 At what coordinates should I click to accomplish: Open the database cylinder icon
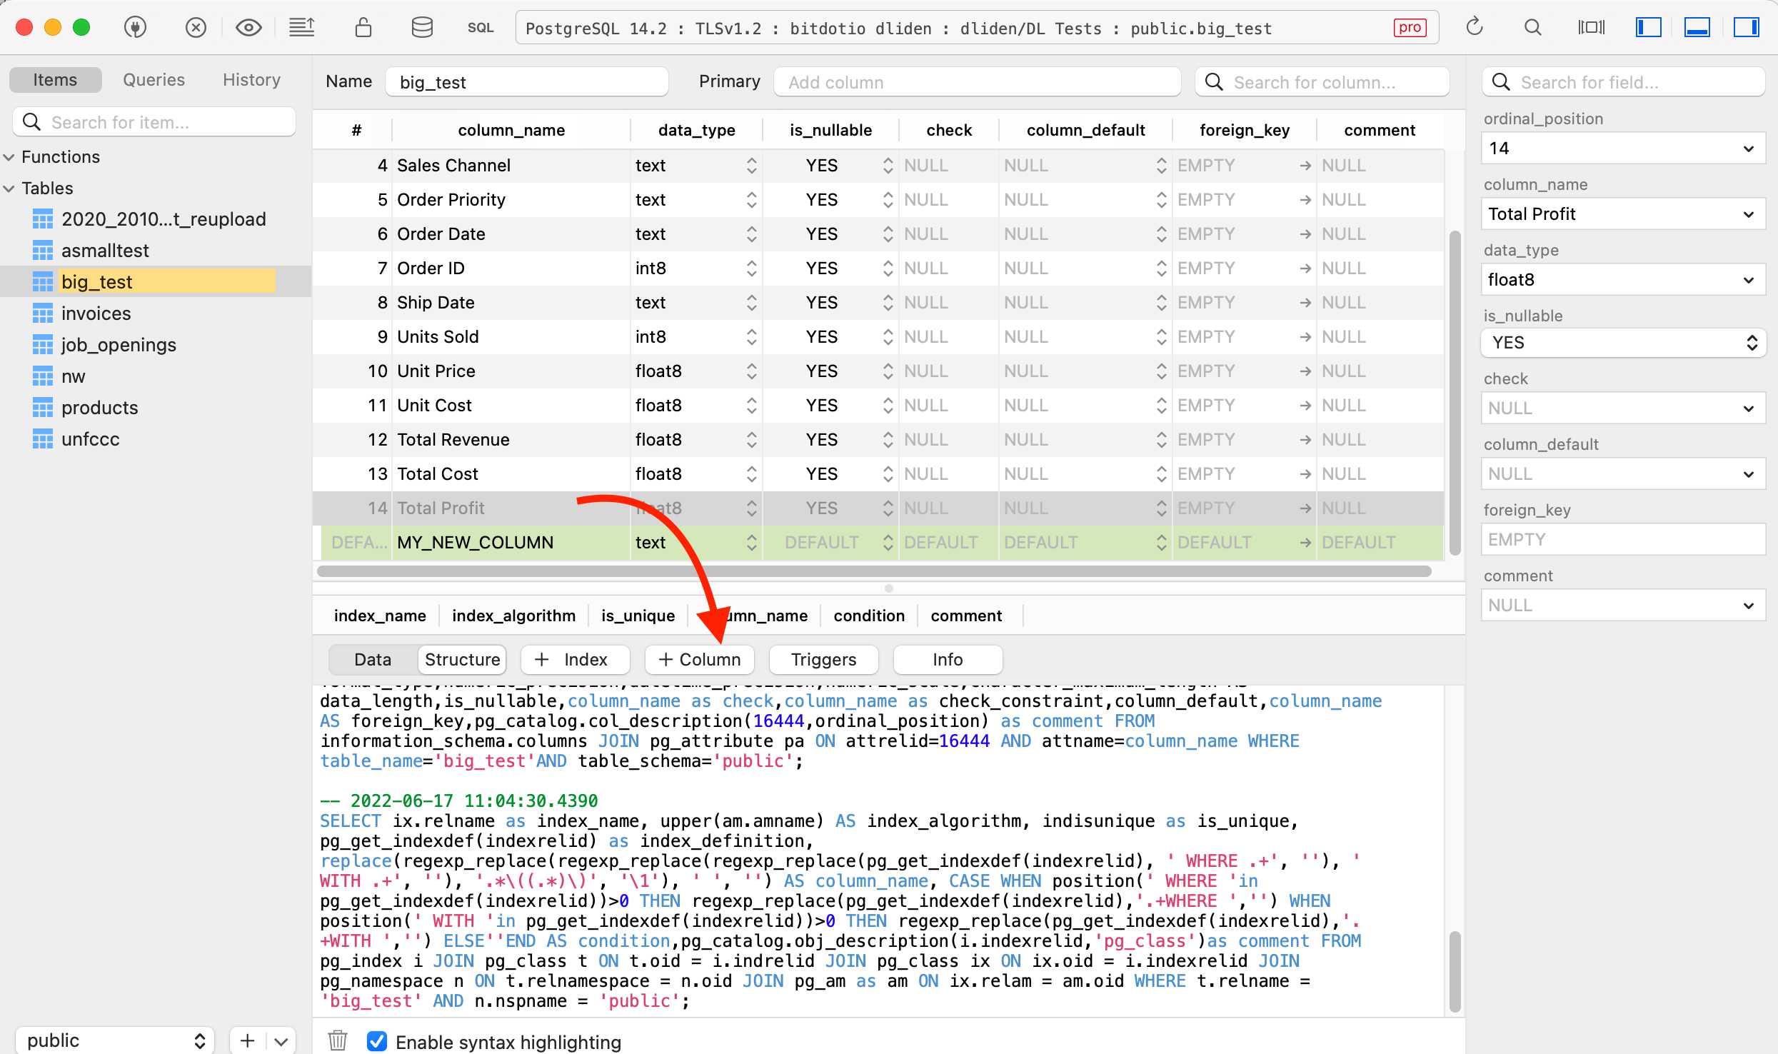point(422,28)
